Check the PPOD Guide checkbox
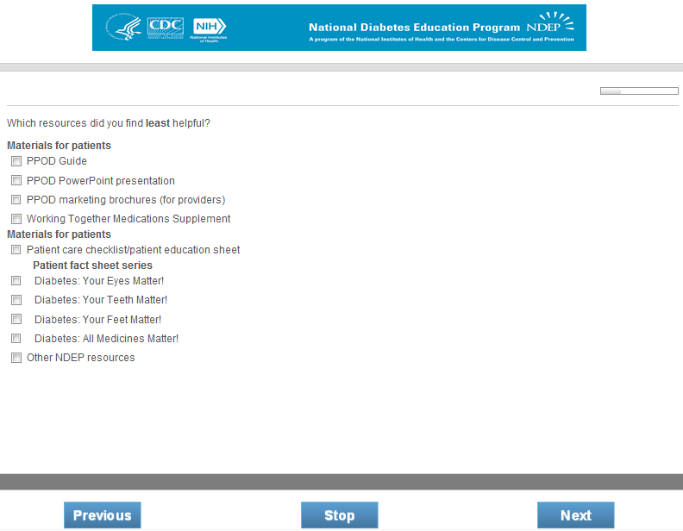 pyautogui.click(x=16, y=161)
